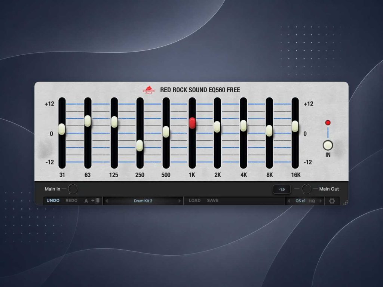Viewport: 383px width, 287px height.
Task: Click the Red Rock Sound logo
Action: coord(149,90)
